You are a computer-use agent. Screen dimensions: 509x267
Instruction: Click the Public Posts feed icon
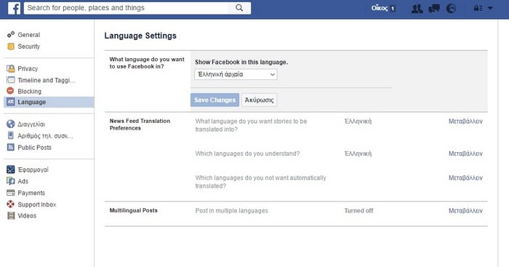click(11, 148)
